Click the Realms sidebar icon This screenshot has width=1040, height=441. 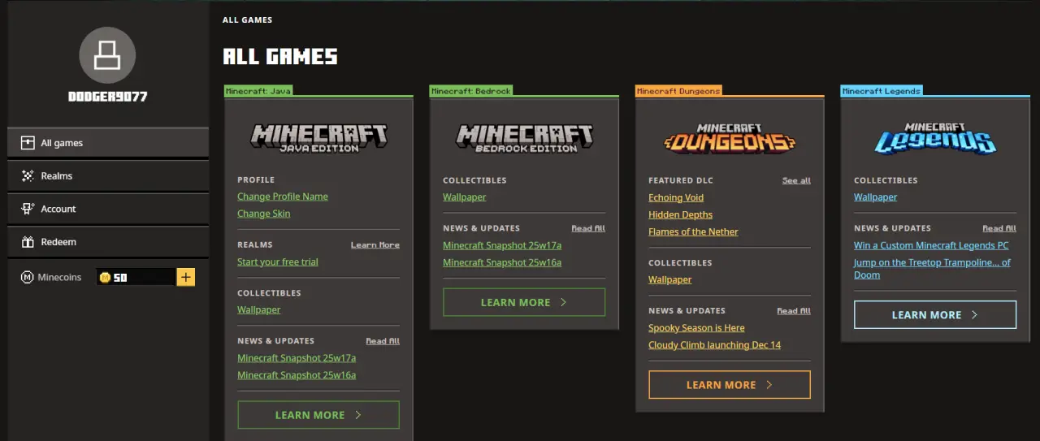click(28, 175)
